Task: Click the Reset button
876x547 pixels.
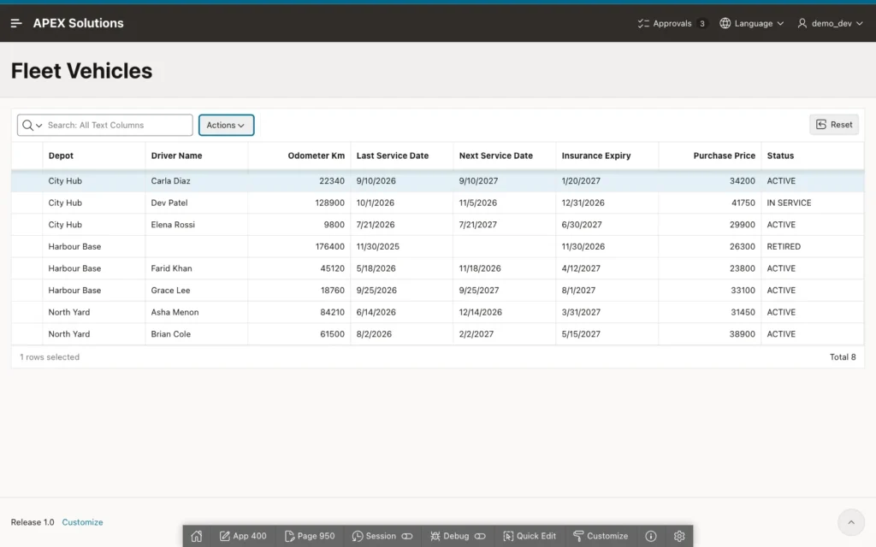Action: [x=834, y=125]
